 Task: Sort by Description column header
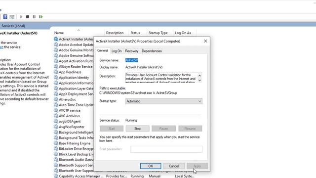[115, 33]
